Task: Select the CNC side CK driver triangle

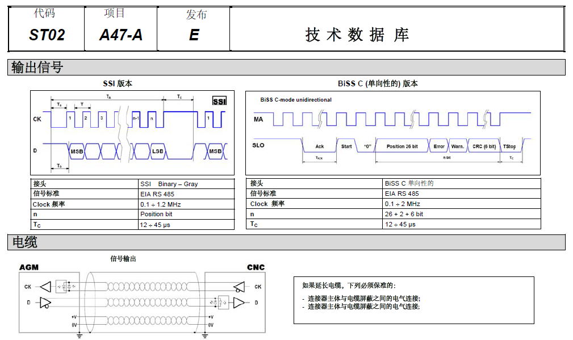Action: [x=239, y=286]
